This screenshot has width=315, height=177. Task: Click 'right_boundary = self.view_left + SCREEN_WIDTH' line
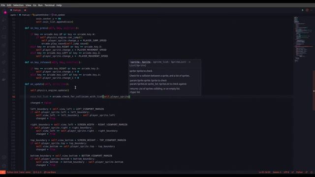click(79, 124)
